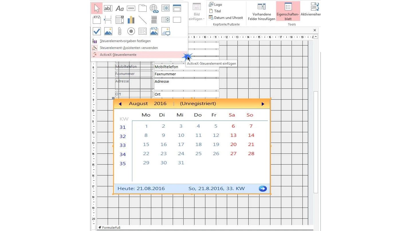Insert a Hyperlink control (globe with chain)
This screenshot has height=231, width=411.
154,8
